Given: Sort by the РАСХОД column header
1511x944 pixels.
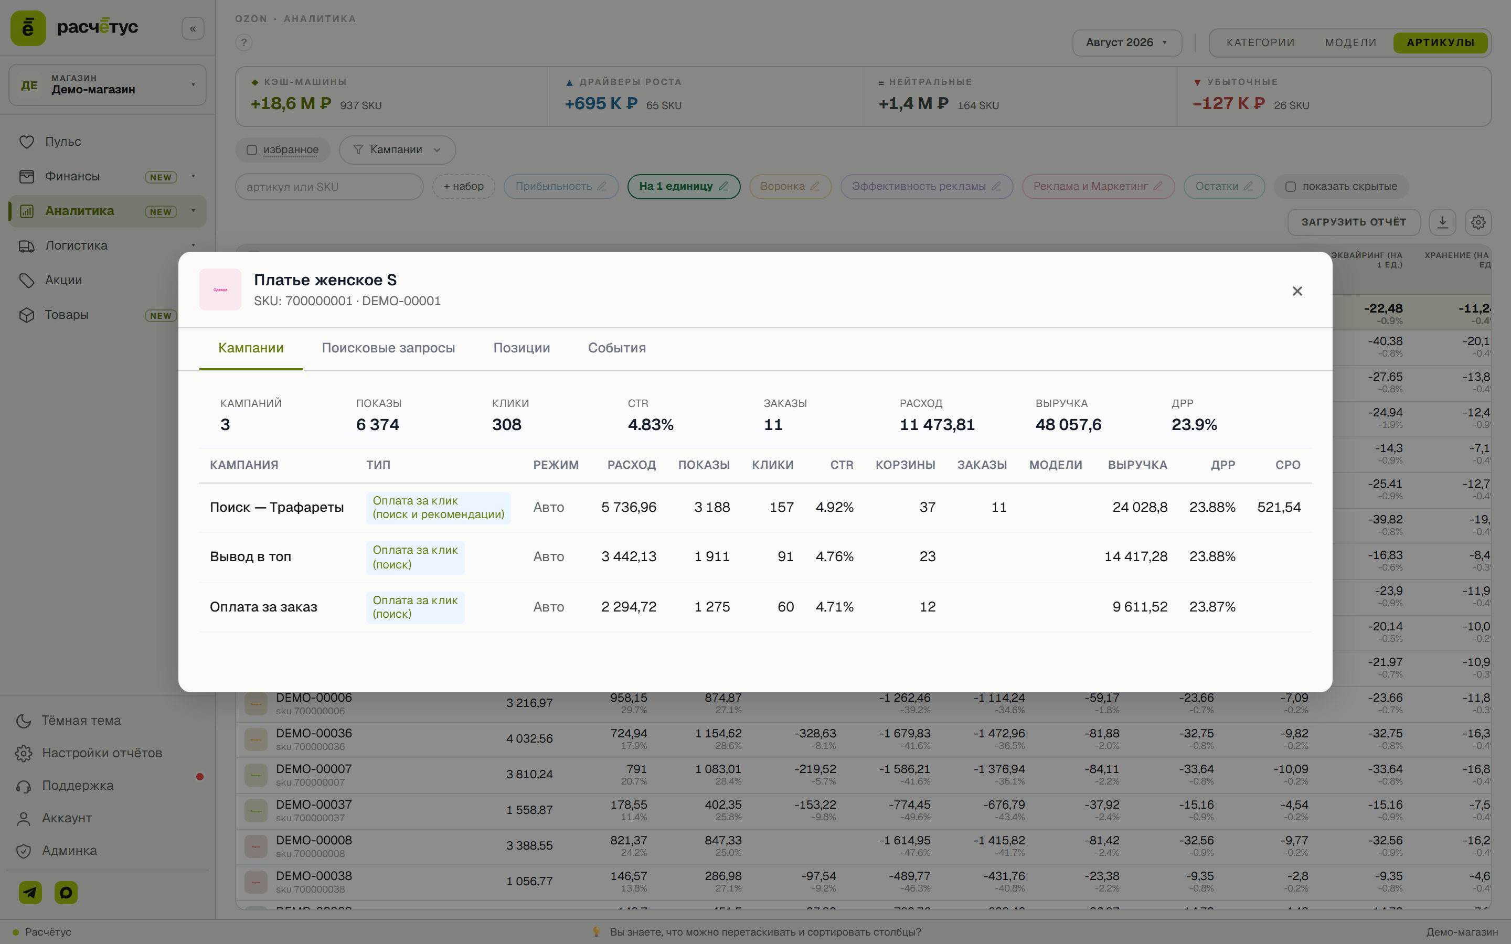Looking at the screenshot, I should [x=631, y=465].
